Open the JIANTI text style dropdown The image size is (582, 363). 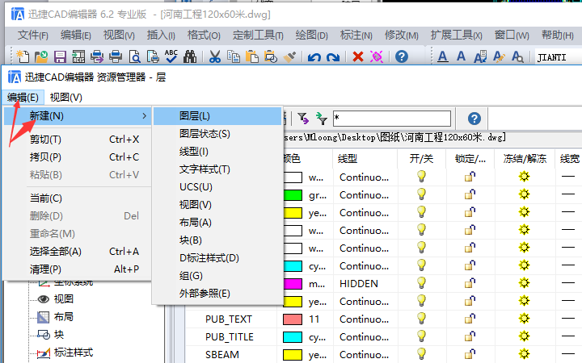[558, 57]
